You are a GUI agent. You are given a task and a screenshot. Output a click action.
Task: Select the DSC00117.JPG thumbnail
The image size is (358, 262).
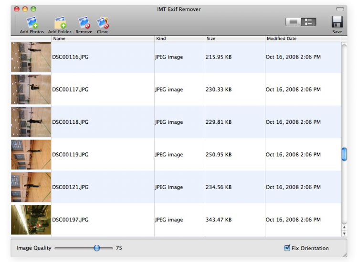(x=31, y=90)
